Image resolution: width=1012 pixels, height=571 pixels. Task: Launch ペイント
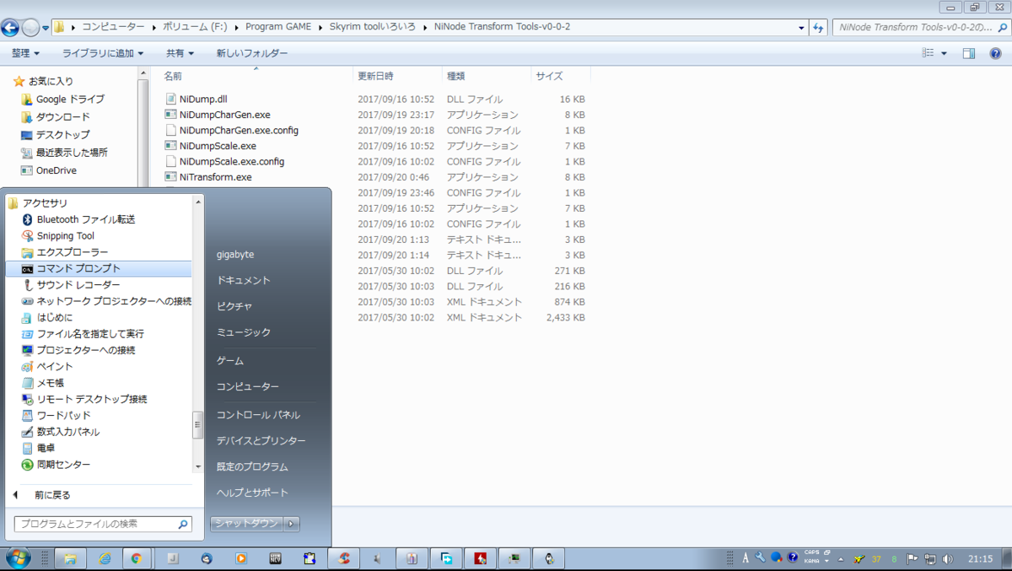[47, 366]
